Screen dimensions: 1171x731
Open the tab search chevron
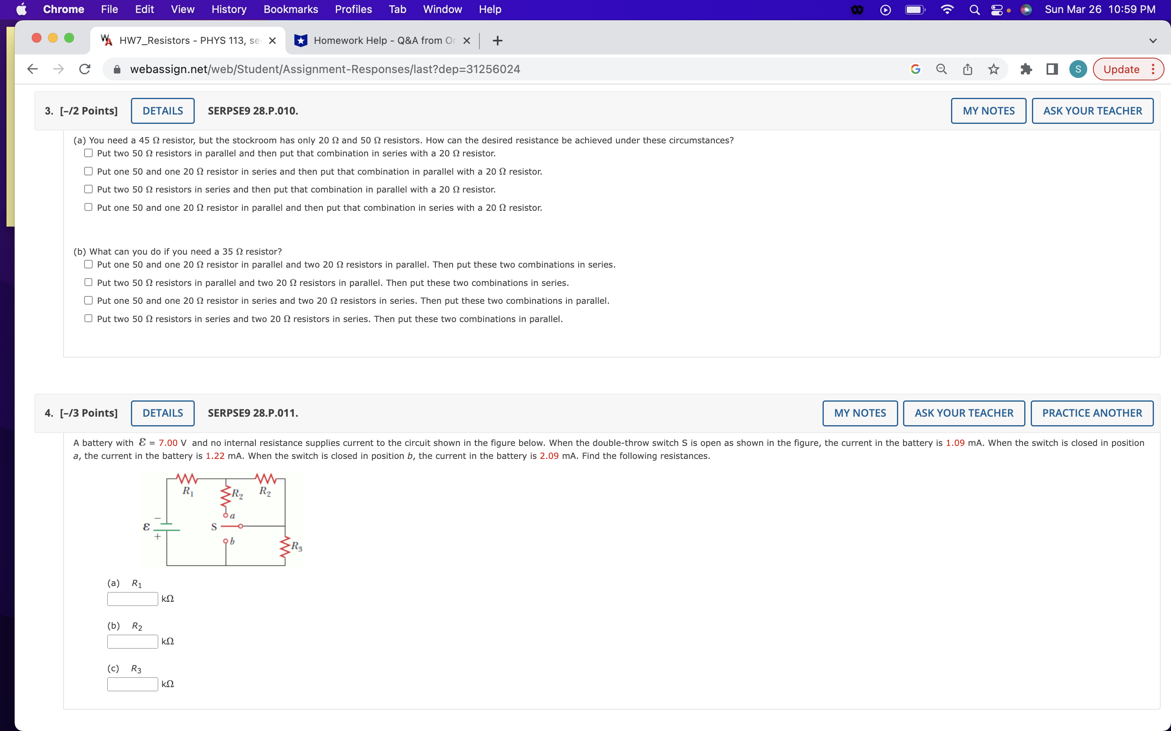click(x=1153, y=40)
